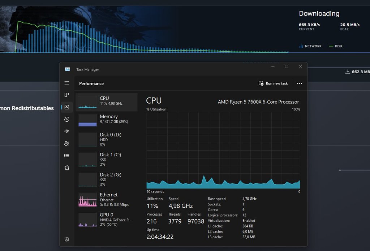This screenshot has height=251, width=370.
Task: Select Disk 1 (C:) SSD entry
Action: tap(107, 159)
